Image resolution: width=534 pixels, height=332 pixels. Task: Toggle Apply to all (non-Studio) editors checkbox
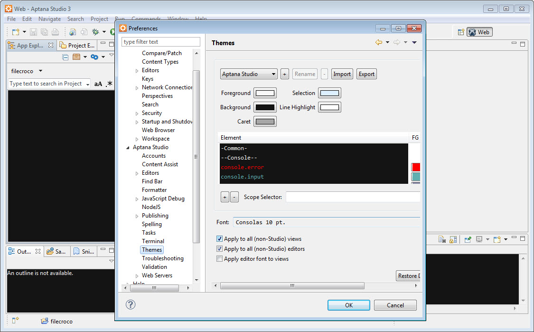click(x=219, y=248)
